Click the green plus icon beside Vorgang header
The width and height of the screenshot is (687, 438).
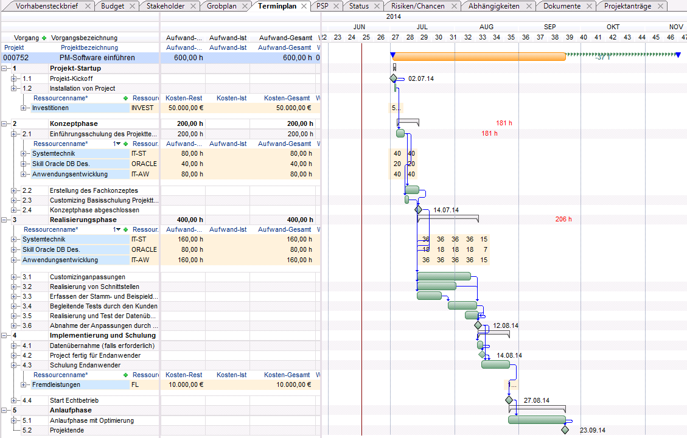(44, 38)
